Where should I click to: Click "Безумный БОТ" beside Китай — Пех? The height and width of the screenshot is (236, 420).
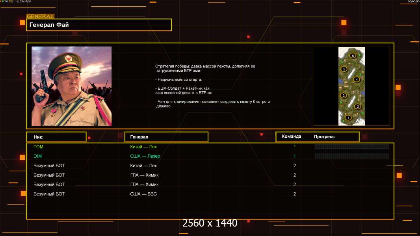tap(49, 166)
